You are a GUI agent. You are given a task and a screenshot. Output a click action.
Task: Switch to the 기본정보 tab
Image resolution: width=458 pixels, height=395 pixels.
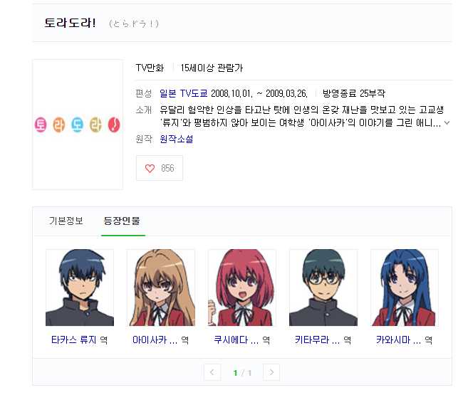(x=66, y=221)
